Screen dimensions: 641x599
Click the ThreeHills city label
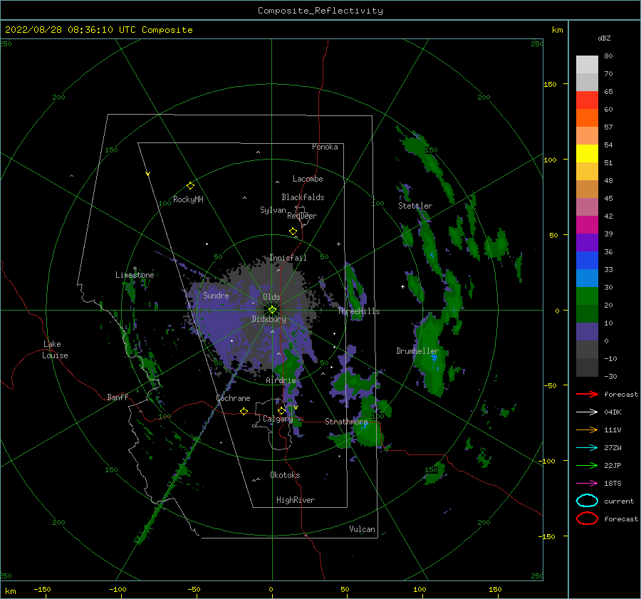(358, 311)
